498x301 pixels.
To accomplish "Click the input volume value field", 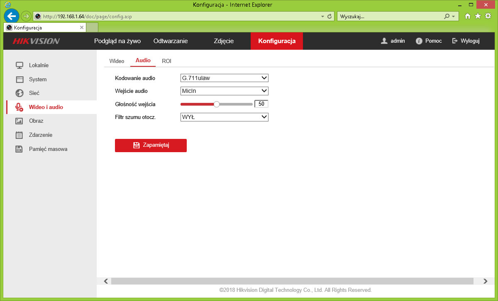I will pos(261,104).
